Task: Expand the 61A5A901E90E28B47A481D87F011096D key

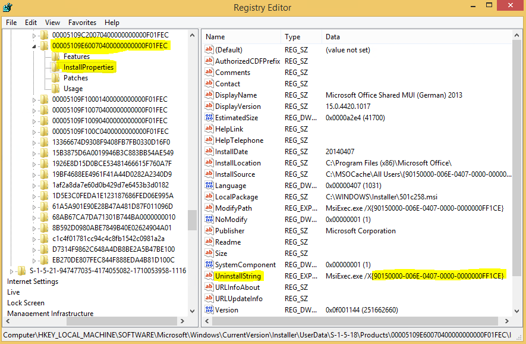Action: tap(34, 207)
